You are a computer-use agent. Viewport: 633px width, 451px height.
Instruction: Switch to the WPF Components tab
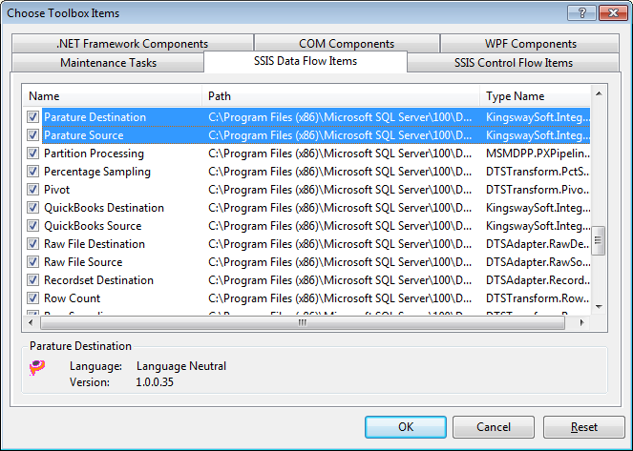pos(530,44)
